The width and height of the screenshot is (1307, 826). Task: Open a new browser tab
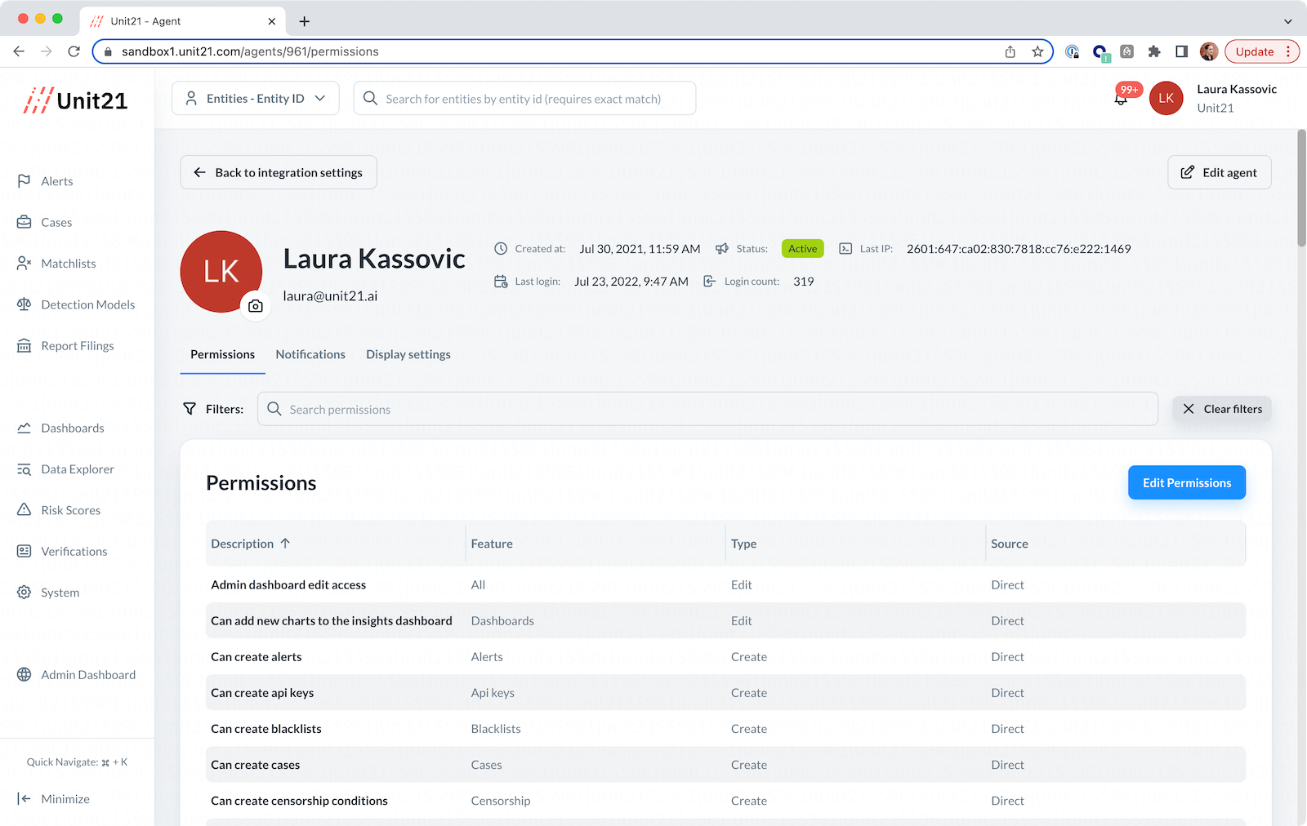[305, 21]
